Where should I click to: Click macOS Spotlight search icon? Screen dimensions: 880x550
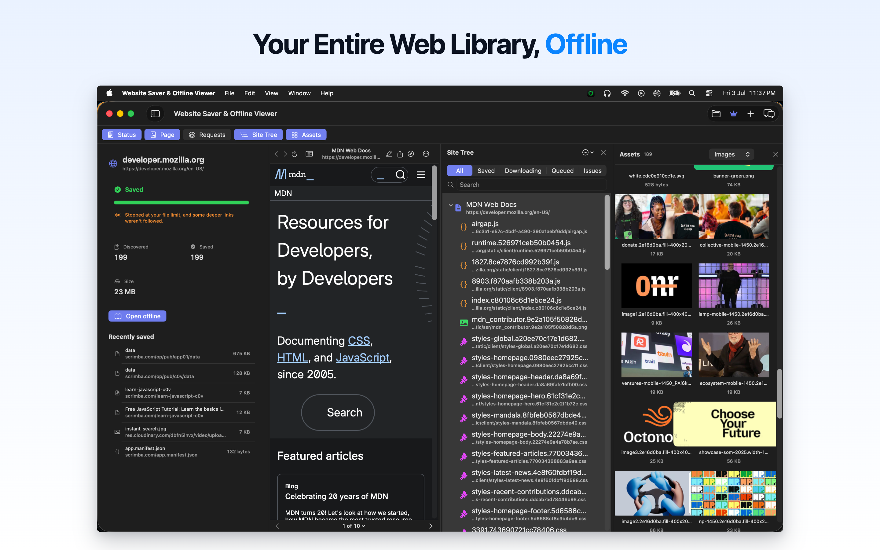692,94
